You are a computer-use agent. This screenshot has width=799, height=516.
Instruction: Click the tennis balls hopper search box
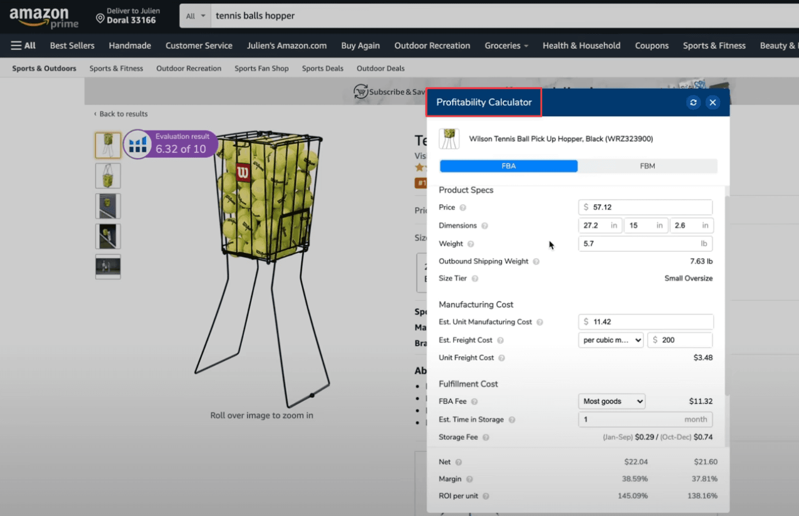click(504, 16)
